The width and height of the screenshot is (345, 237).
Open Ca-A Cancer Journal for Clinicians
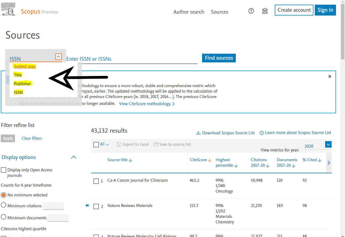(x=138, y=180)
